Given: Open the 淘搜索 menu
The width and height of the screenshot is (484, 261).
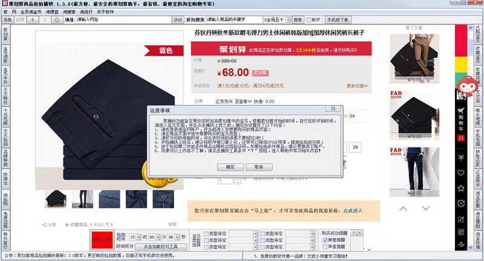Looking at the screenshot, I should (x=69, y=11).
